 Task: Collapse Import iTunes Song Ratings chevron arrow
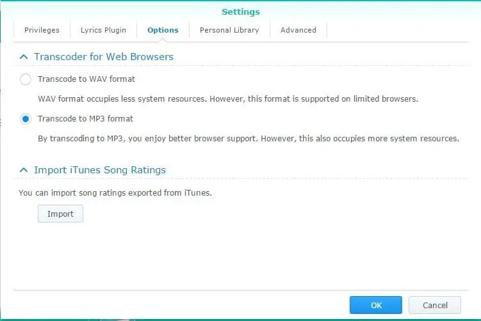click(x=24, y=170)
